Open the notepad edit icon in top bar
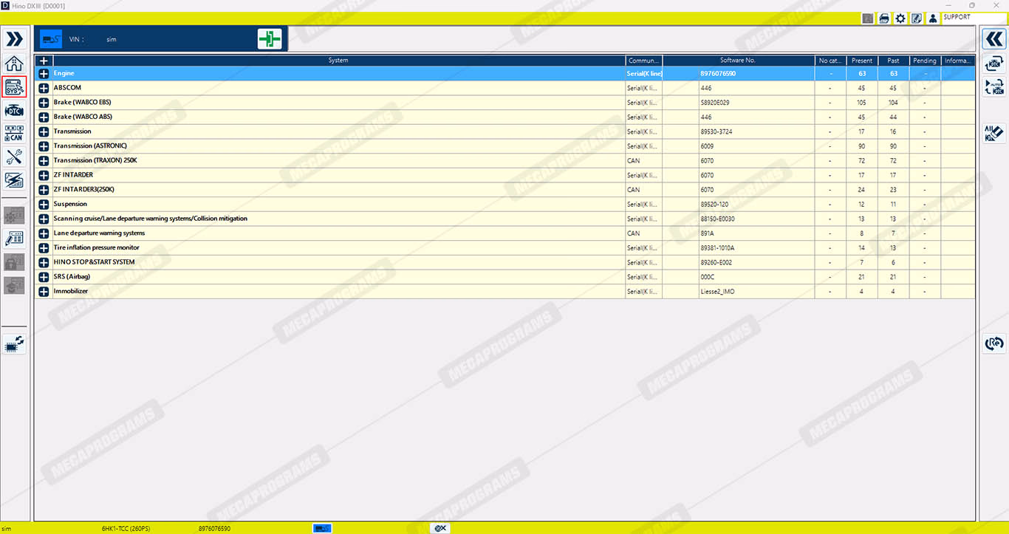 click(916, 18)
